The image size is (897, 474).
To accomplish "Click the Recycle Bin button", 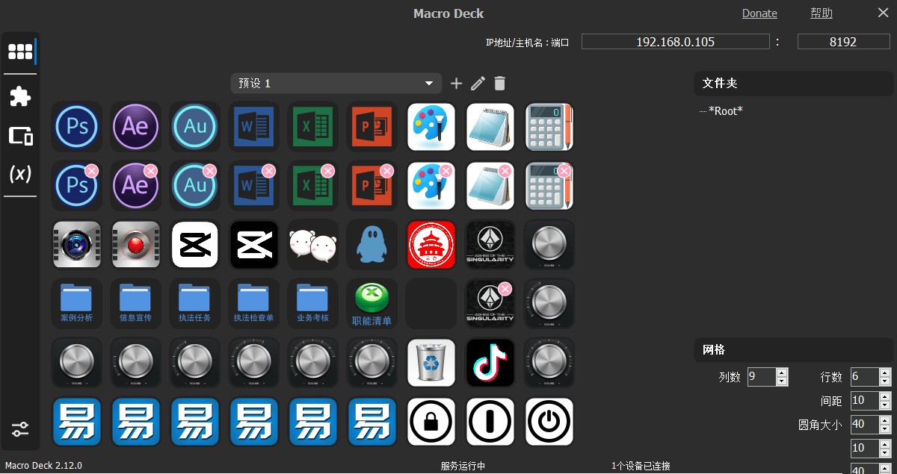I will click(x=431, y=363).
